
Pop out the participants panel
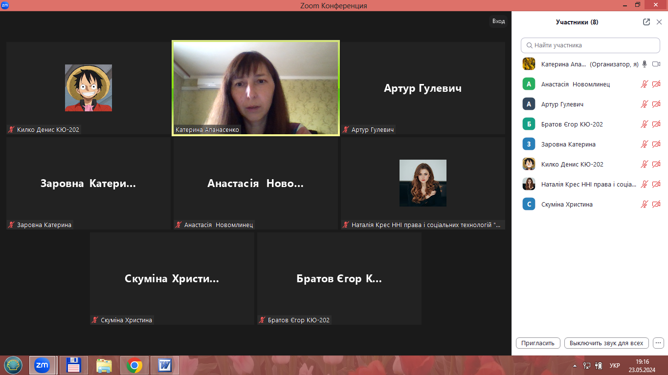coord(646,22)
